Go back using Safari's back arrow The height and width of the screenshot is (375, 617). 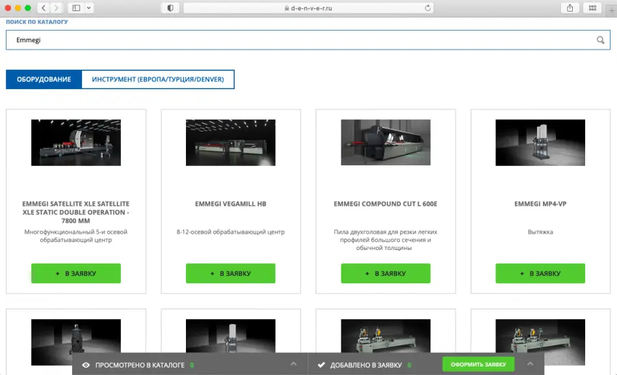point(43,8)
